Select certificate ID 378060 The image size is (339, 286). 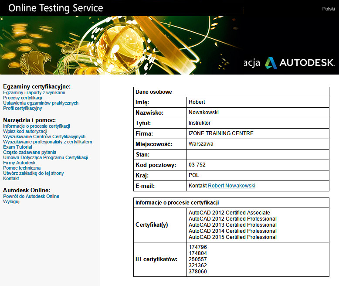tap(198, 272)
